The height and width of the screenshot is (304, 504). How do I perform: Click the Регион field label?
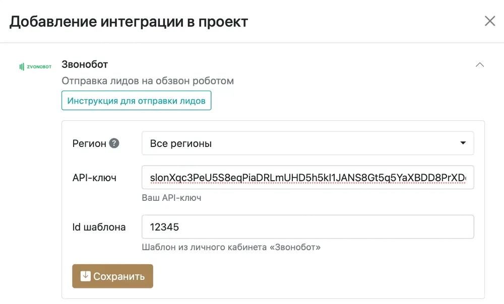pos(89,143)
